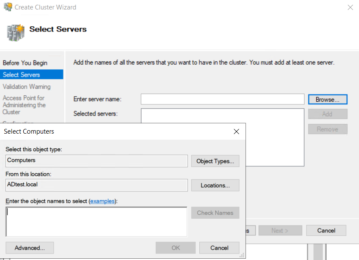Image resolution: width=359 pixels, height=260 pixels.
Task: Click the Enter server name field
Action: click(223, 99)
